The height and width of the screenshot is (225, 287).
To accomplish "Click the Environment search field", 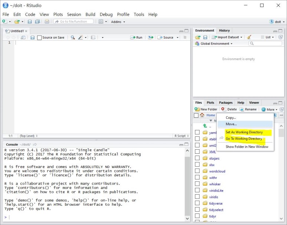I will (x=265, y=43).
